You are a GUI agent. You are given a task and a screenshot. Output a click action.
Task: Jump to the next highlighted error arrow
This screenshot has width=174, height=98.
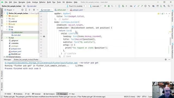(169, 14)
